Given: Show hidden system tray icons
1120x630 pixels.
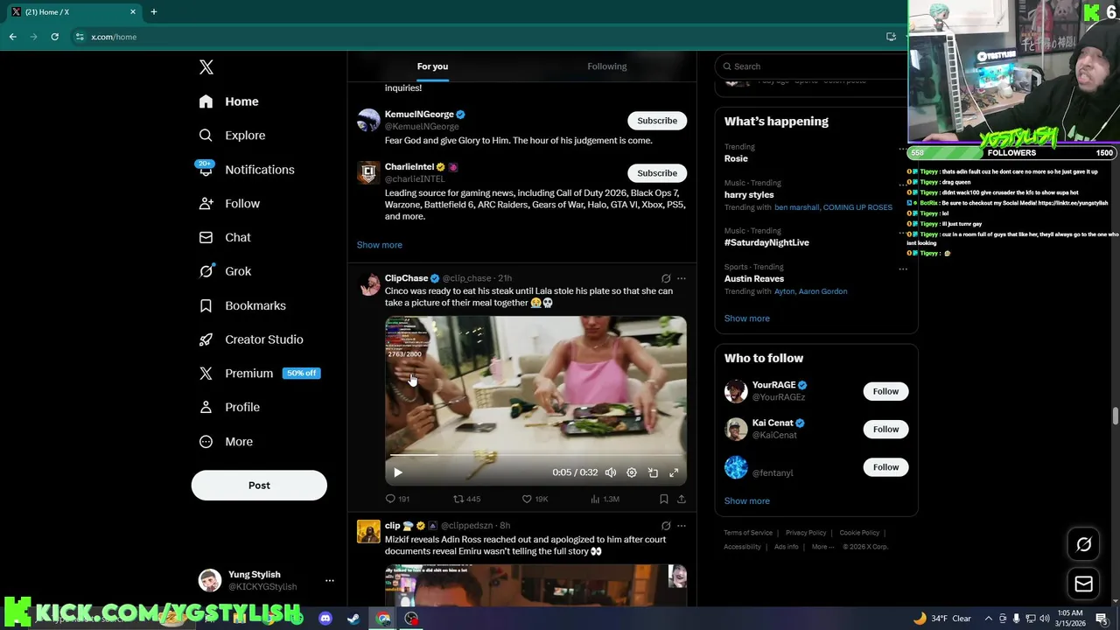Looking at the screenshot, I should (989, 619).
